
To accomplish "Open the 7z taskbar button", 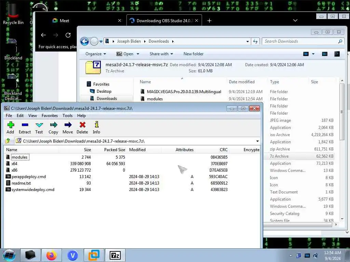I will tap(115, 255).
